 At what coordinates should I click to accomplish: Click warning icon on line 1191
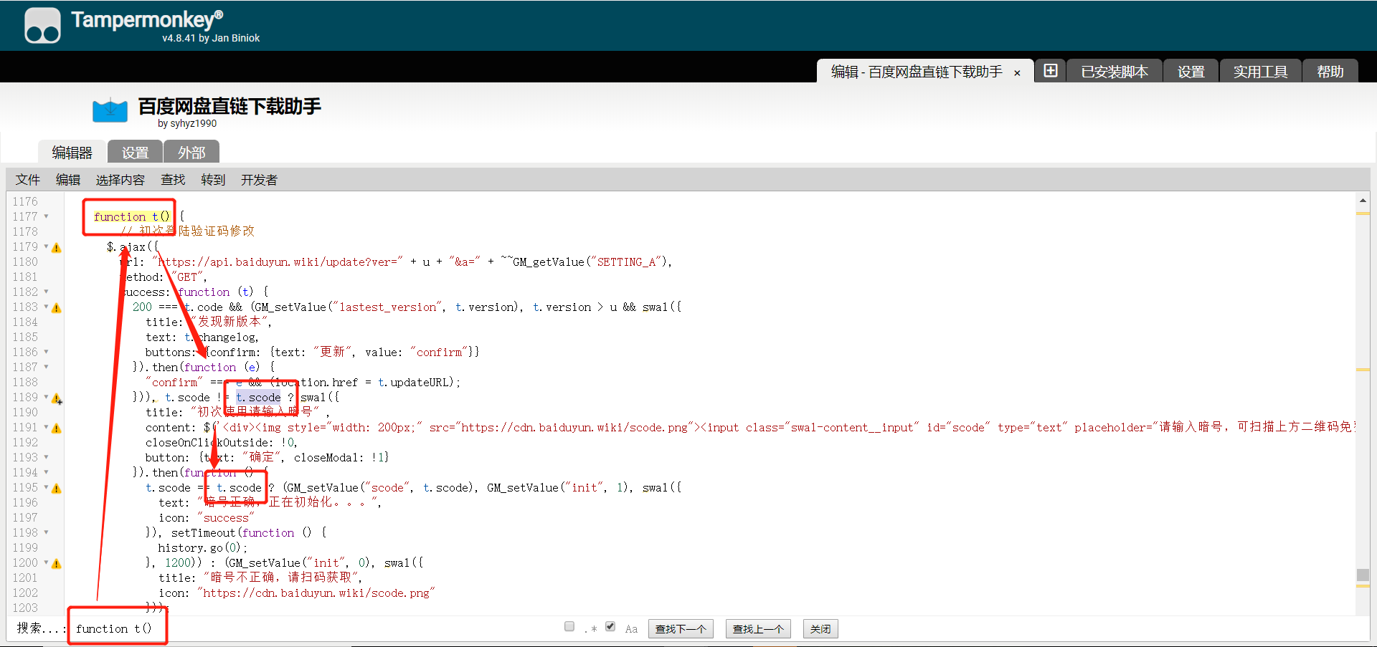(57, 428)
